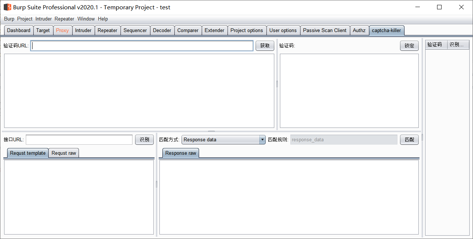
Task: Close the Burp Suite window
Action: [461, 7]
